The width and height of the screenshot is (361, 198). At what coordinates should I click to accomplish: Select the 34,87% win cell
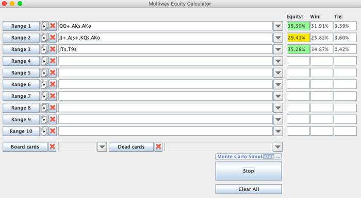322,49
